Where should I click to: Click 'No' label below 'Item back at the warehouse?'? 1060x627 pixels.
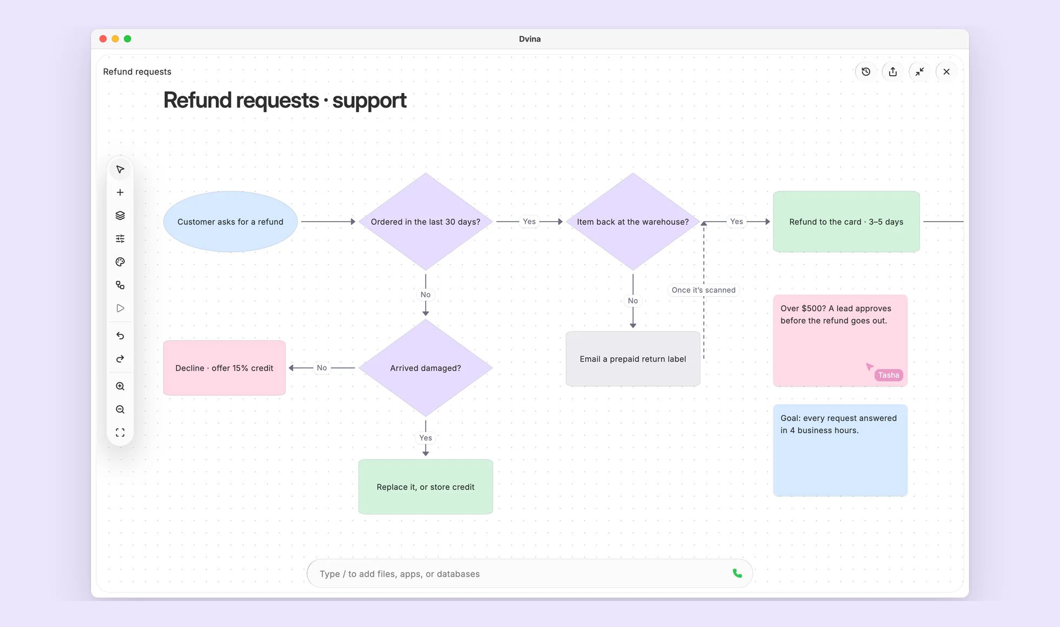pyautogui.click(x=633, y=301)
